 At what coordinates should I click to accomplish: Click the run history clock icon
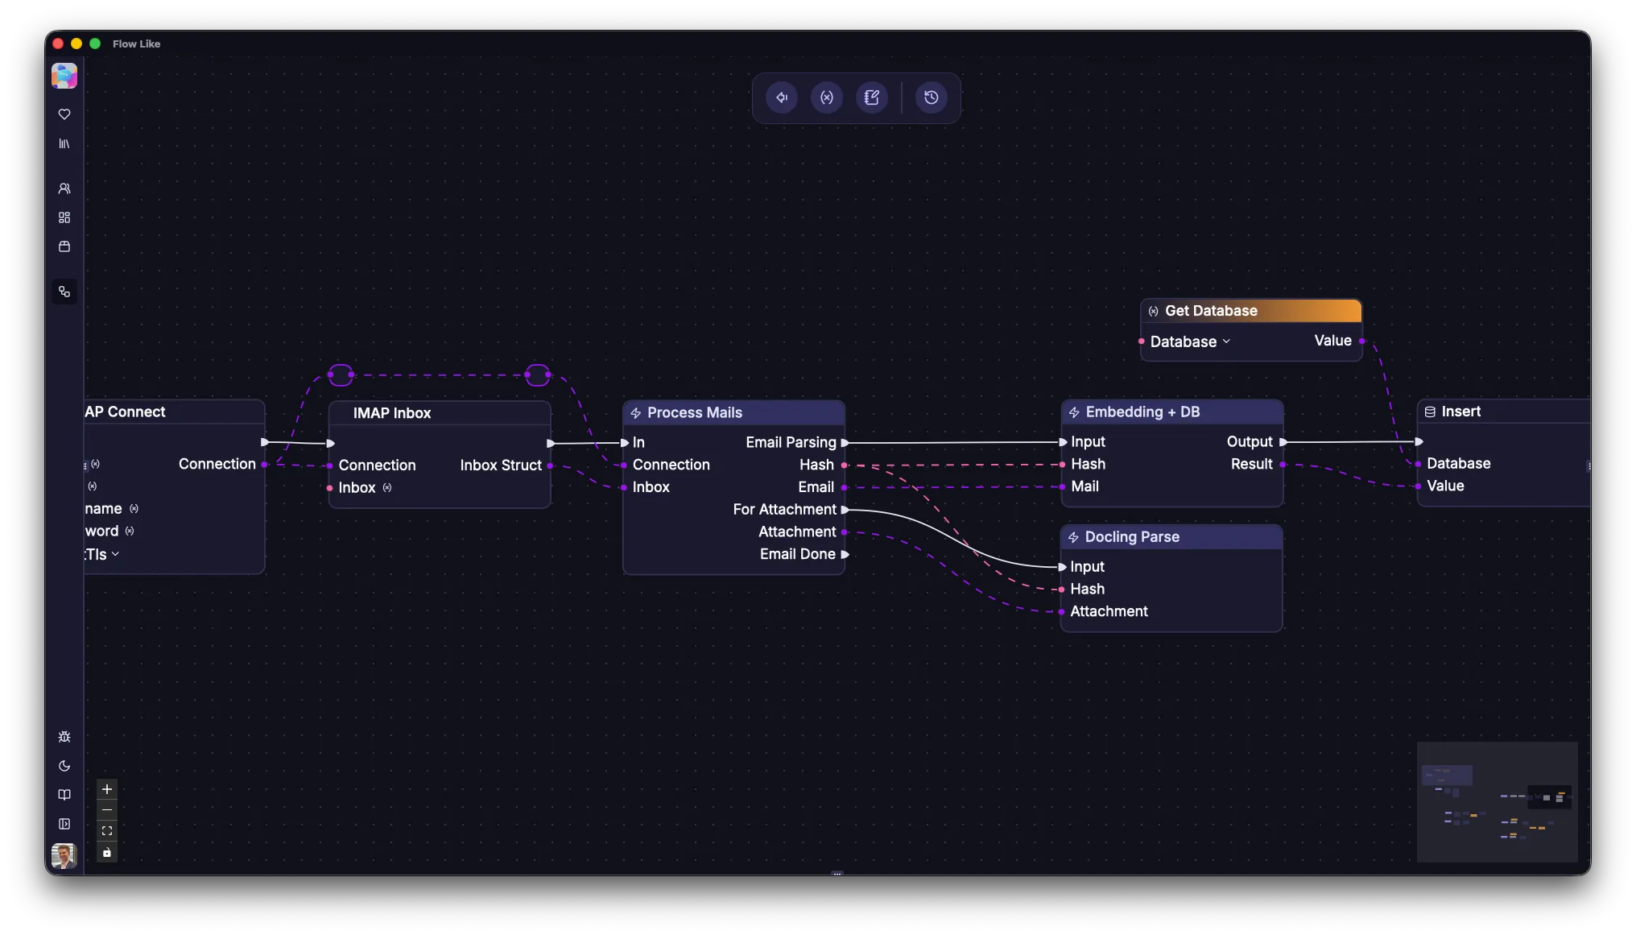coord(932,97)
